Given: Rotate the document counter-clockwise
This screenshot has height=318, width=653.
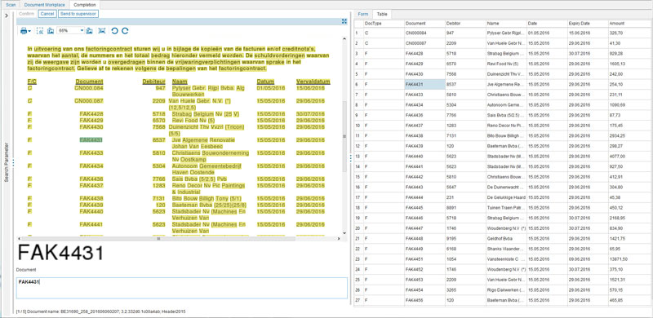Looking at the screenshot, I should coord(115,30).
